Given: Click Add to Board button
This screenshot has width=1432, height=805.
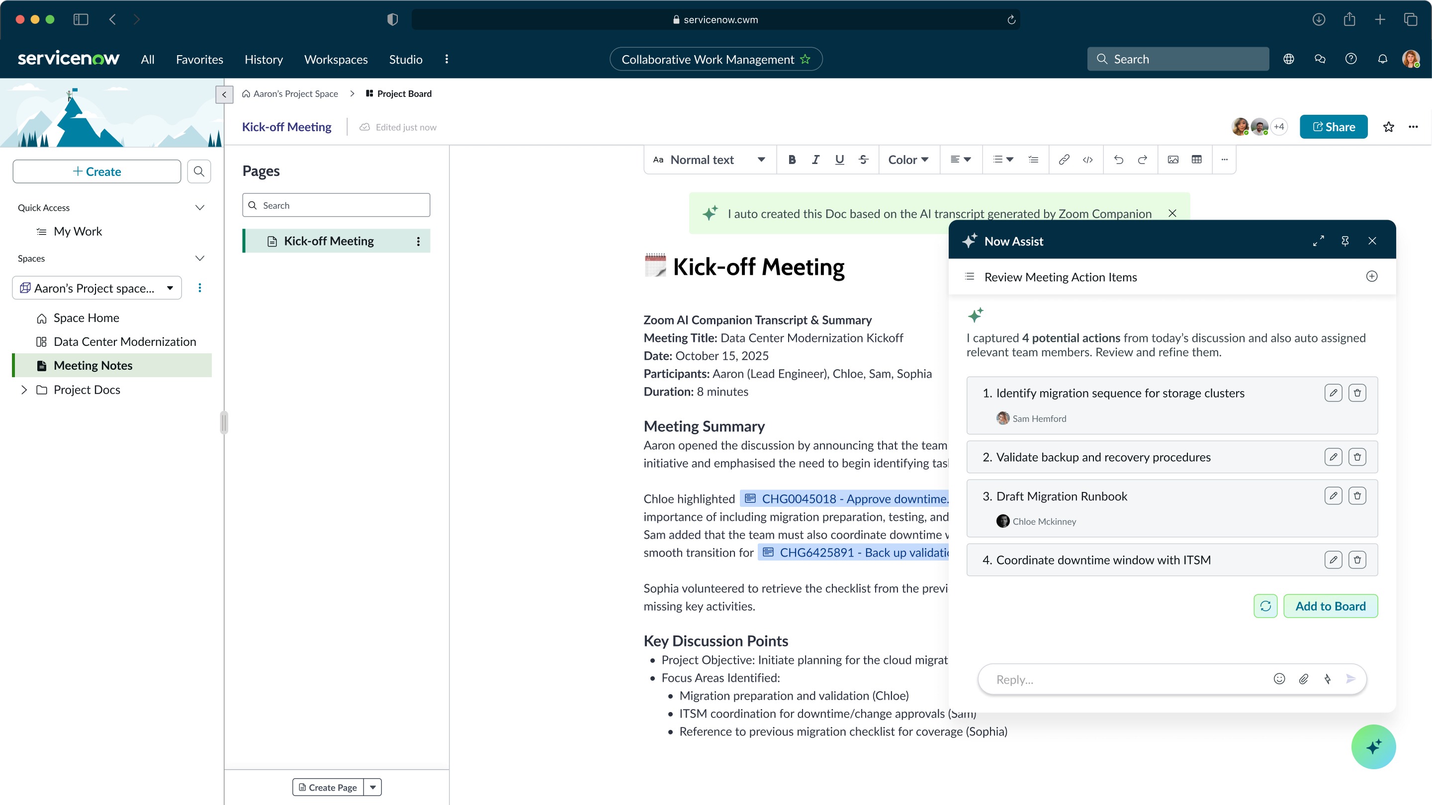Looking at the screenshot, I should click(1331, 606).
